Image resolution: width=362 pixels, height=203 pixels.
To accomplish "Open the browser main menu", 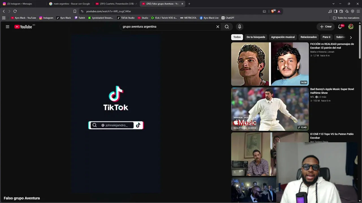I will (358, 11).
